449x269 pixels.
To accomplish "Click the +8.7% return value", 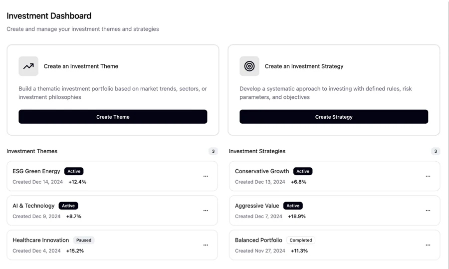I will [74, 216].
